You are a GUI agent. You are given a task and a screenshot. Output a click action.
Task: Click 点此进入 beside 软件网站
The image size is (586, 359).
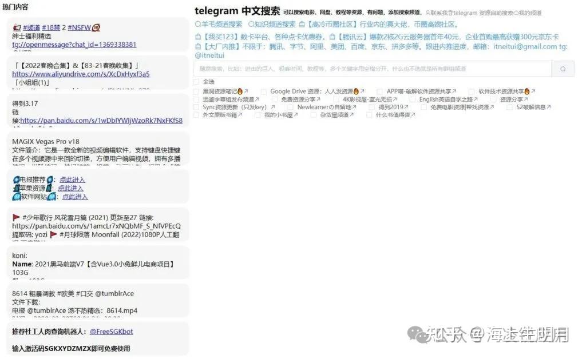click(75, 197)
